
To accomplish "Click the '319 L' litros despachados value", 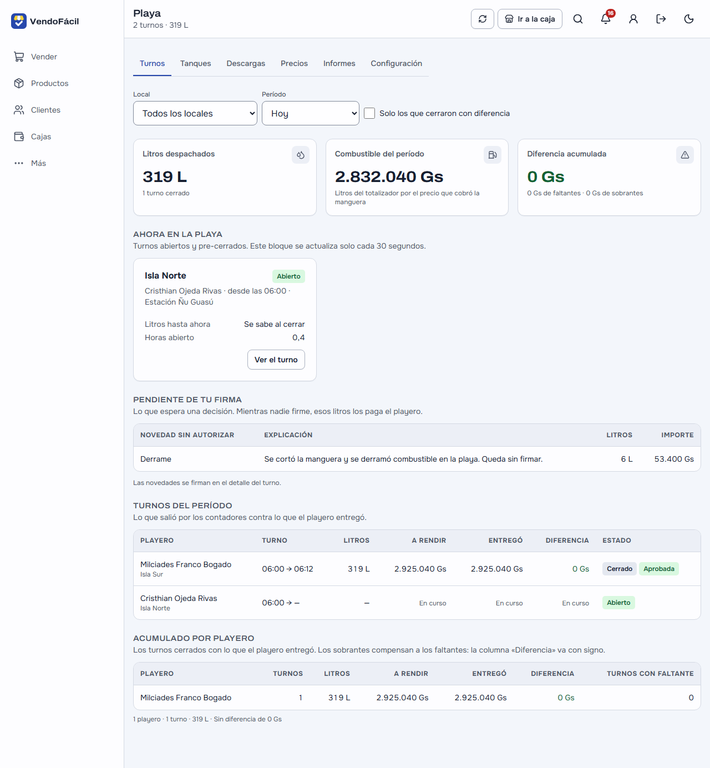I will pos(165,176).
